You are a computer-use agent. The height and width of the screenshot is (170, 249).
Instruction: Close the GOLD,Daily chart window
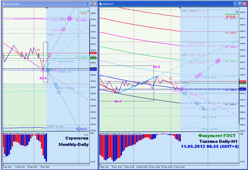coord(95,4)
